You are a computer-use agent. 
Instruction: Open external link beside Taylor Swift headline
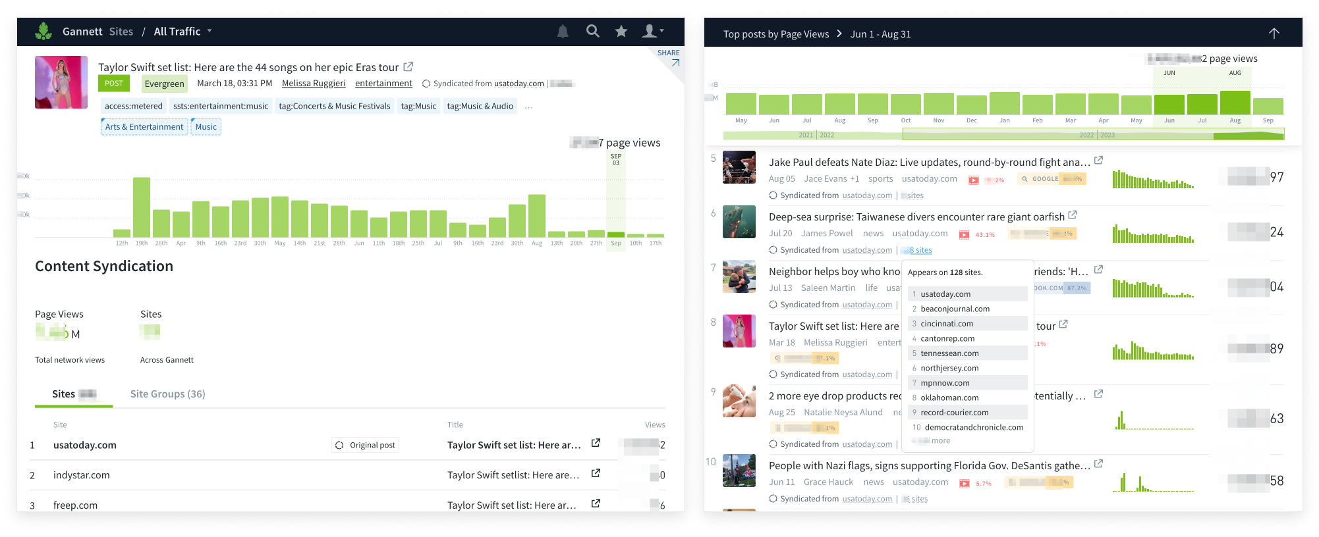(408, 66)
